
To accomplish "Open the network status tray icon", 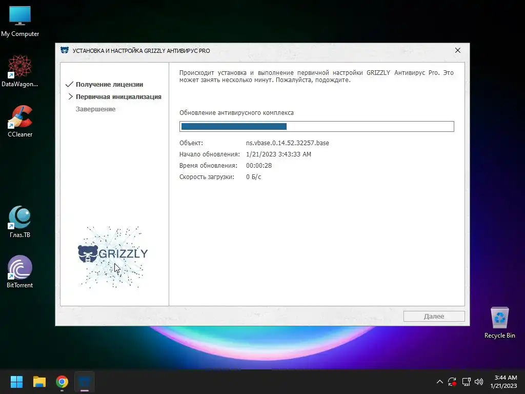I will (x=466, y=382).
